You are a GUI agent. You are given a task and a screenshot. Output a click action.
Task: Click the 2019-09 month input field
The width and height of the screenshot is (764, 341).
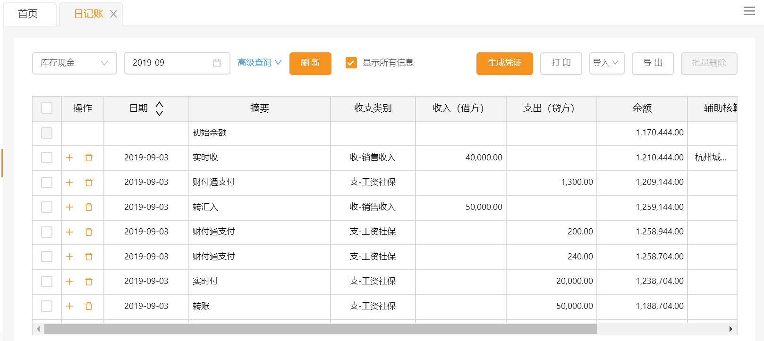177,63
